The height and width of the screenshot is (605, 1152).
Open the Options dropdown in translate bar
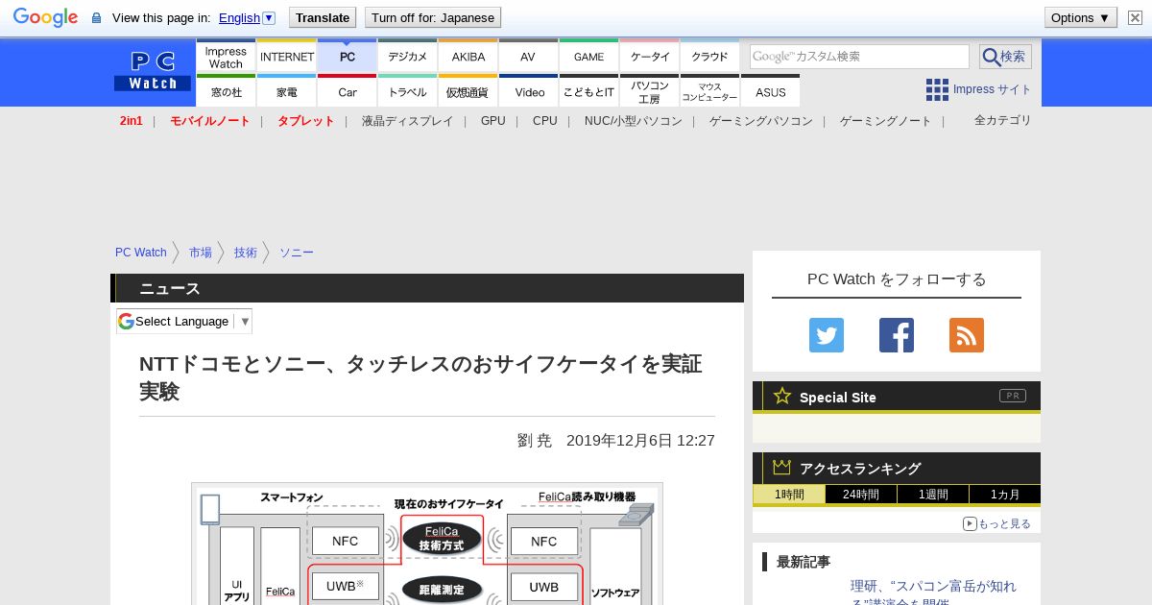1081,17
